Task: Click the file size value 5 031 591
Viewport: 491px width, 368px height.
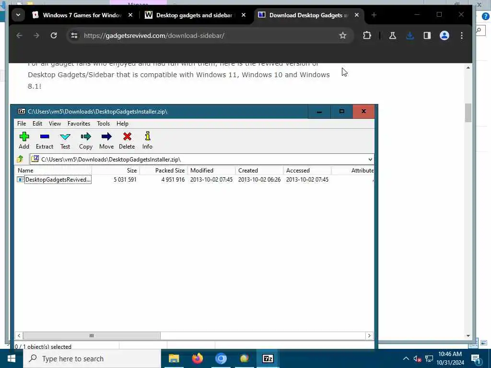Action: pos(125,180)
